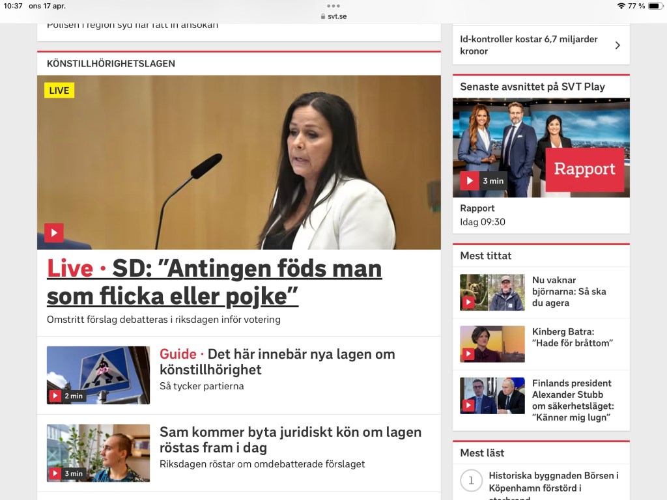Tap the yellow LIVE badge

tap(59, 90)
